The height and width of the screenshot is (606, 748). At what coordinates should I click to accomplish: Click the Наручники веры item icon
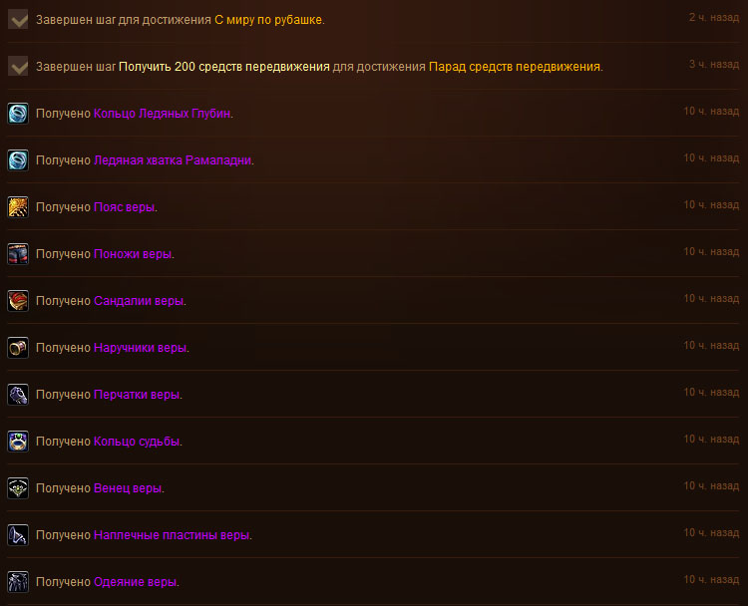click(18, 348)
